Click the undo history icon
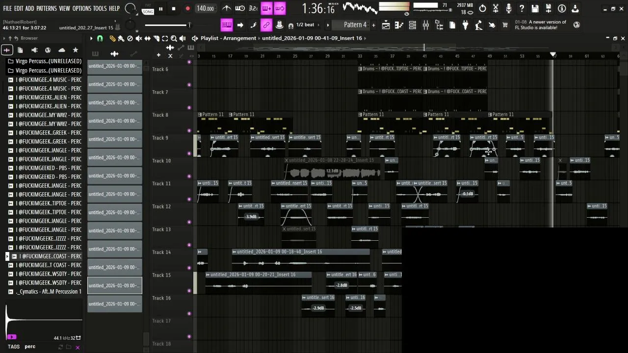This screenshot has height=353, width=628. click(483, 8)
